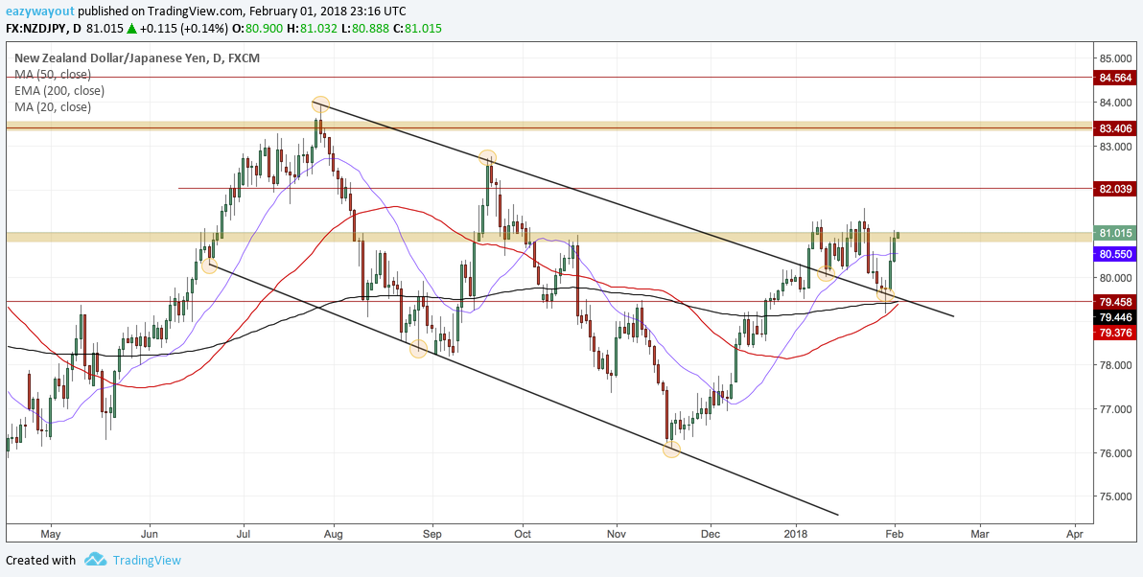Click the black 79.446 EMA value label

(1115, 317)
